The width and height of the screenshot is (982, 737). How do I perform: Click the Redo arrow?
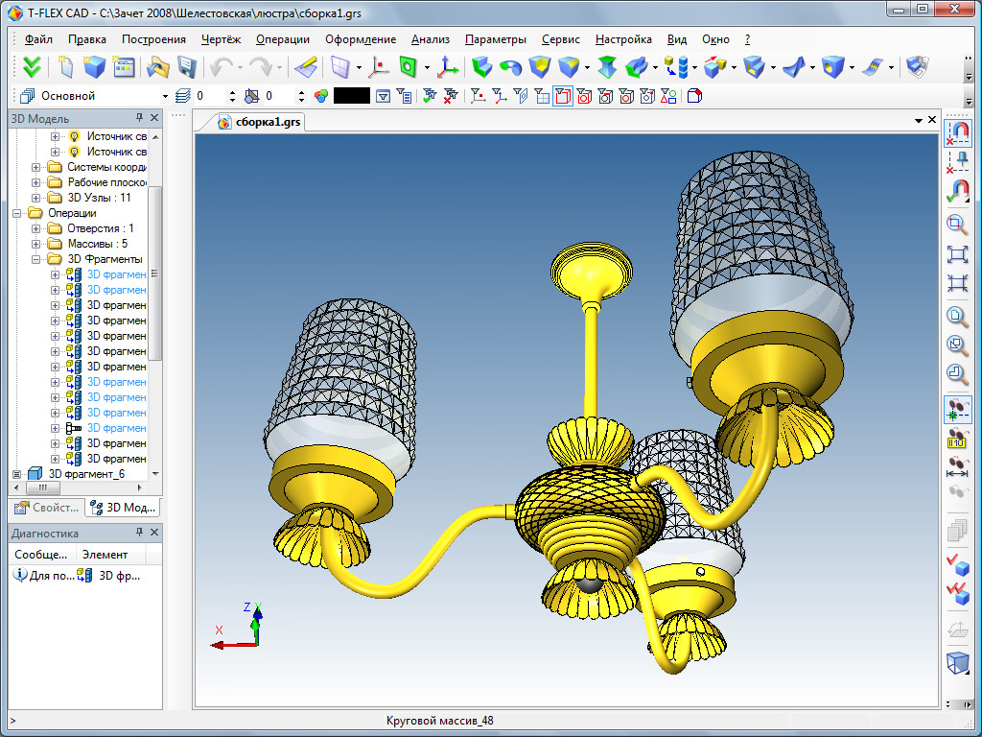261,66
